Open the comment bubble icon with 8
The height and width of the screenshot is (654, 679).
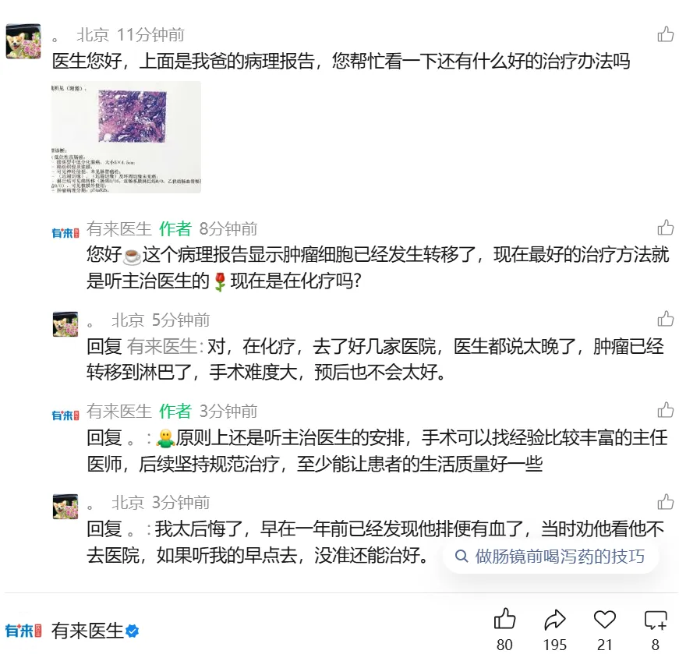(656, 620)
